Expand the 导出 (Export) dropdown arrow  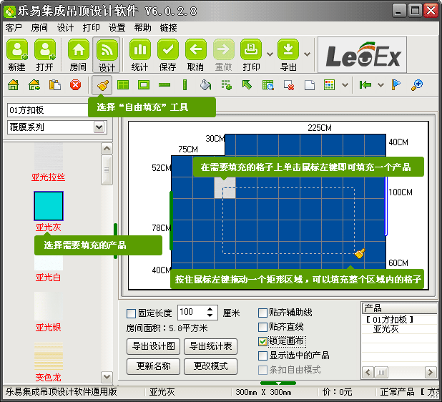[307, 54]
